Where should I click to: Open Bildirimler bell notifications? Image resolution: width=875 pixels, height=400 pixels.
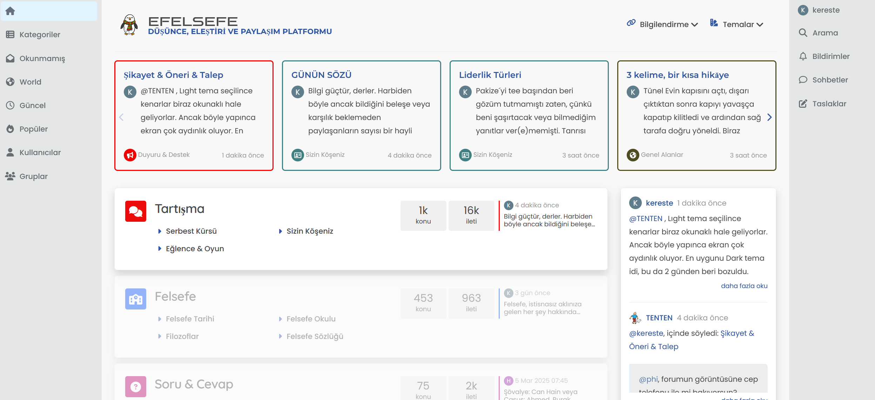point(803,56)
